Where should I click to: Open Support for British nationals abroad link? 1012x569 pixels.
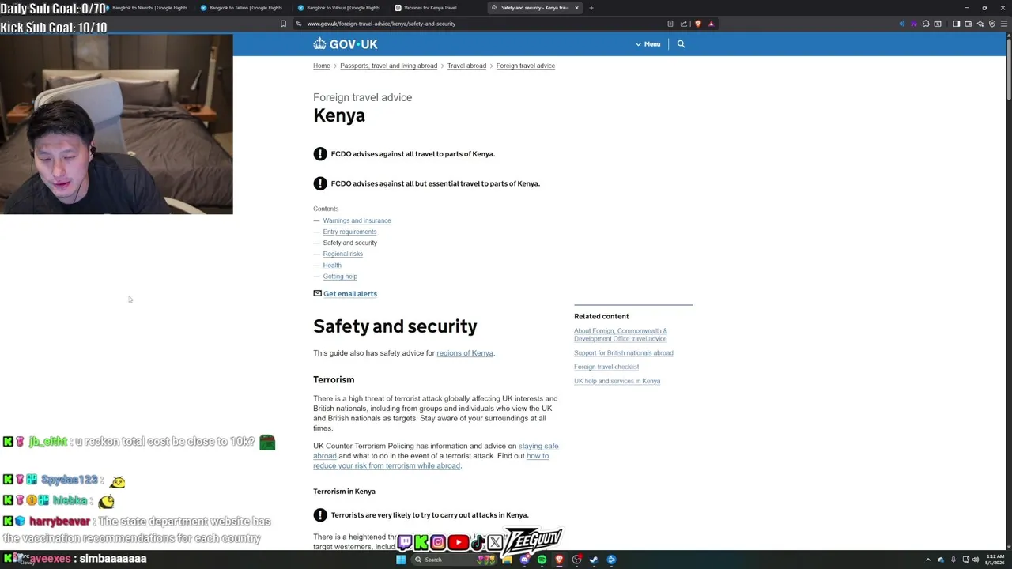point(624,353)
